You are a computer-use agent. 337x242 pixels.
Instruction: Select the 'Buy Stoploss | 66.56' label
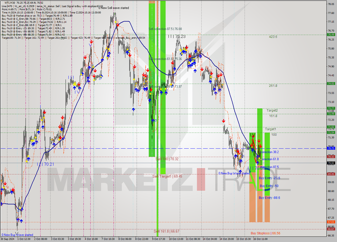click(x=265, y=233)
